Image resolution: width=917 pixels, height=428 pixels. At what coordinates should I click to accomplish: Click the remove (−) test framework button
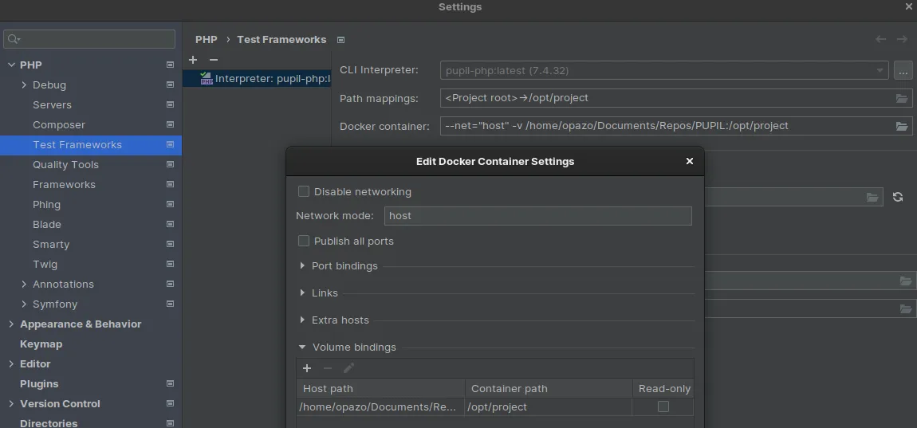click(213, 60)
